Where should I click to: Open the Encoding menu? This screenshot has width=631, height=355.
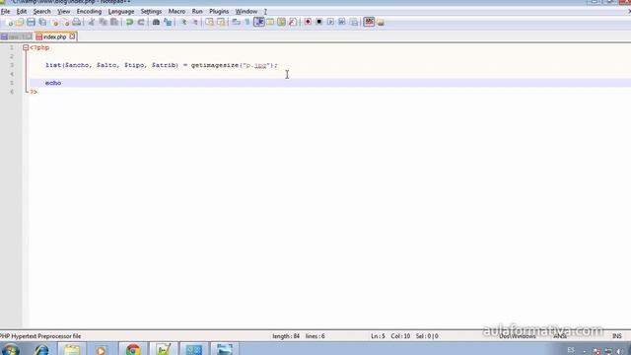click(89, 11)
